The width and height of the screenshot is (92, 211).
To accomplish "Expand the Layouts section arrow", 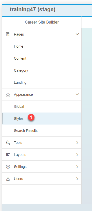I will [77, 155].
